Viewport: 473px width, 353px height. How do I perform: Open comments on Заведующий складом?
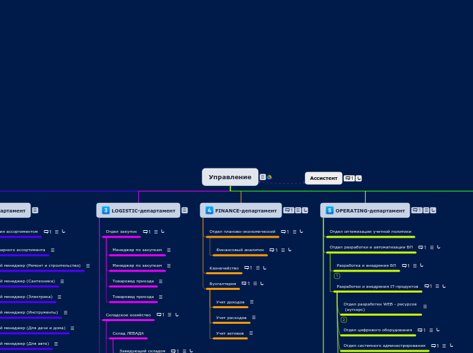pyautogui.click(x=175, y=351)
